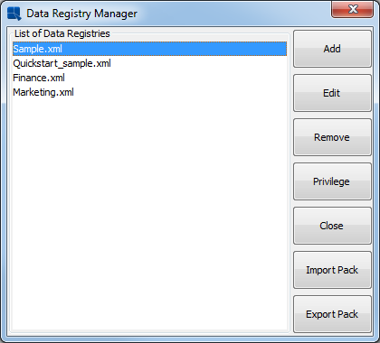Click the Close button in the side panel
Screen dimensions: 380x343
point(332,226)
